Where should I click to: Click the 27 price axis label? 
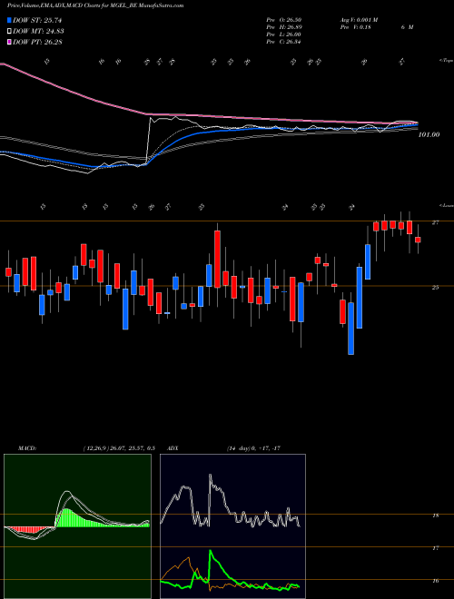pos(435,222)
